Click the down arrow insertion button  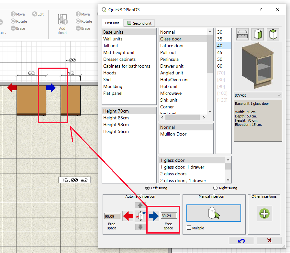click(140, 227)
